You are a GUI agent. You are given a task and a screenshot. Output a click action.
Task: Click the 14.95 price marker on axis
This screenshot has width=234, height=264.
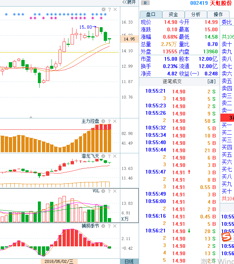pyautogui.click(x=129, y=39)
